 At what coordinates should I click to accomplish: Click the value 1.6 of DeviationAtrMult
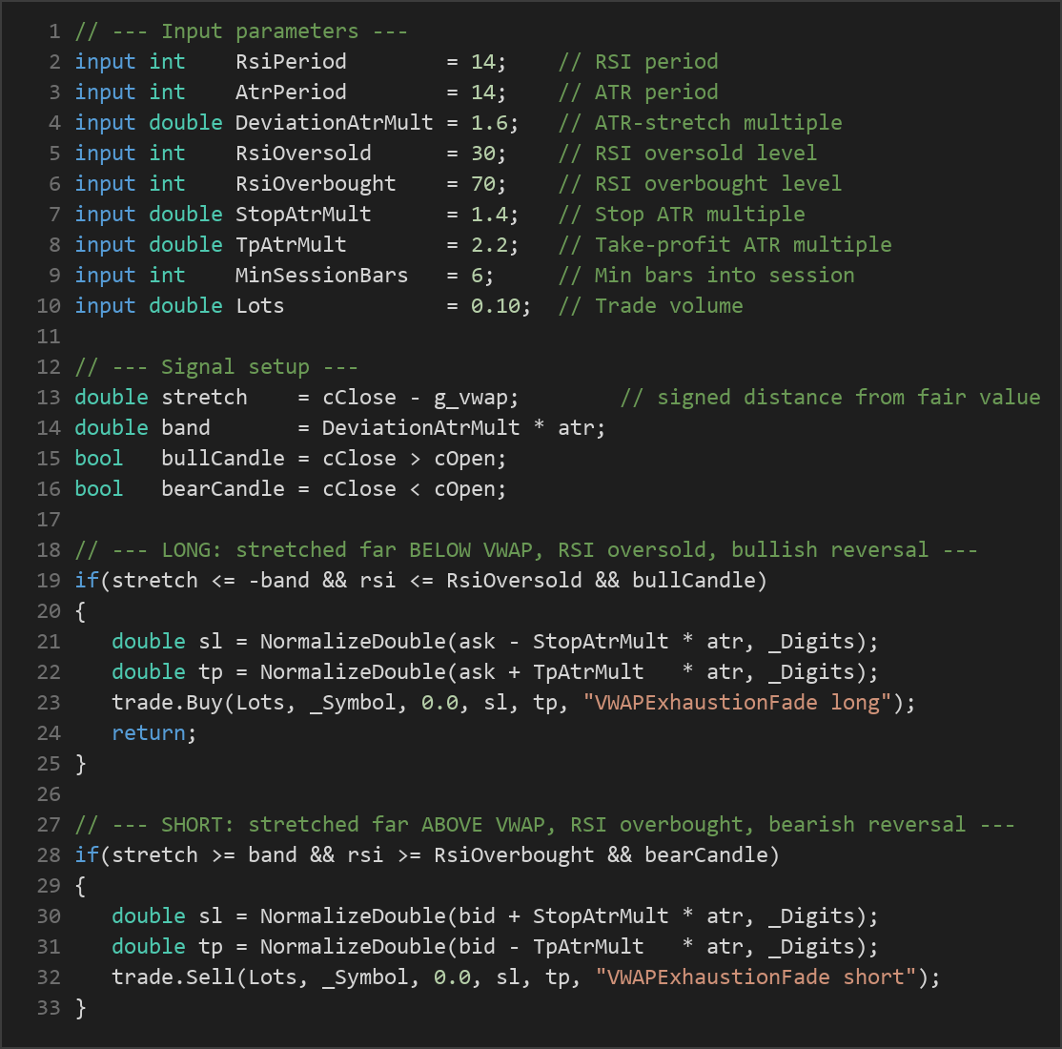pos(489,123)
